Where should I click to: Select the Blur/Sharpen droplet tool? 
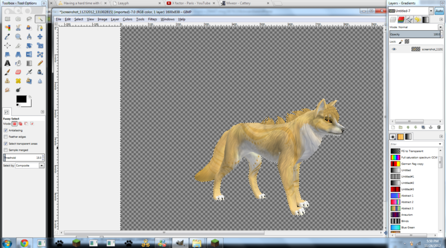coord(40,81)
